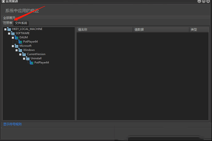Screen dimensions: 212x141
Task: Click the DAUM key icon
Action: tap(17, 37)
